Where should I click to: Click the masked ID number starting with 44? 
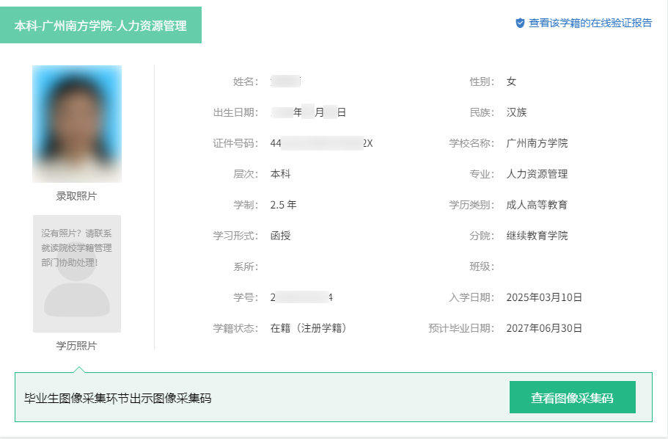pos(322,143)
